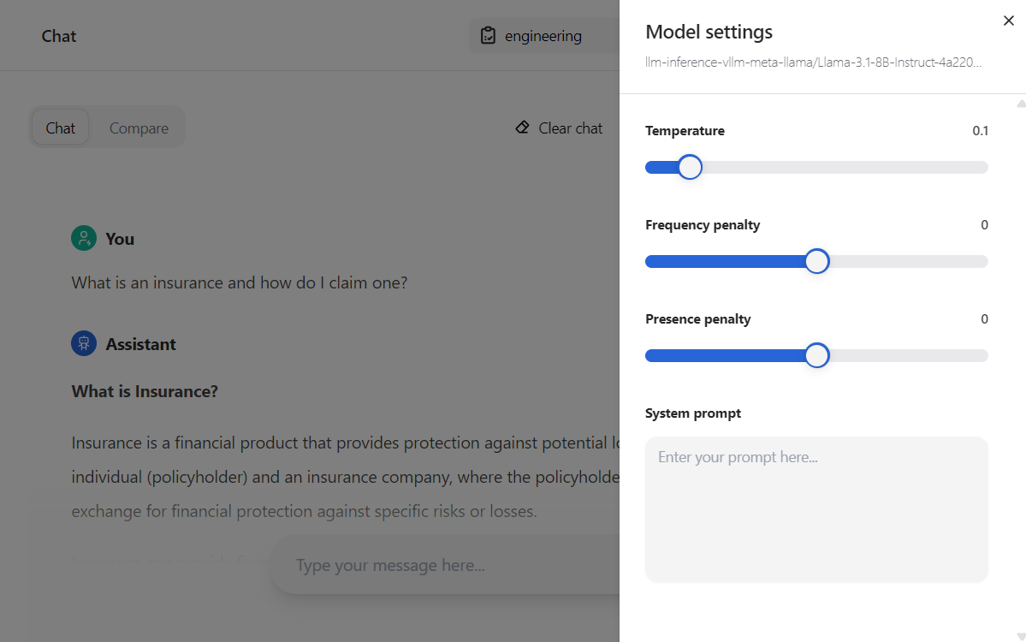Viewport: 1026px width, 642px height.
Task: Focus the Type your message input
Action: tap(445, 565)
